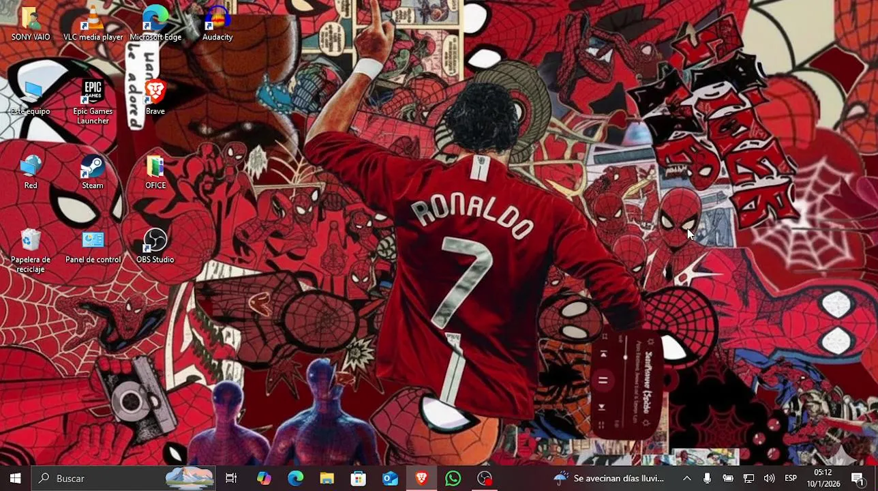Open Copilot from the taskbar

point(264,478)
